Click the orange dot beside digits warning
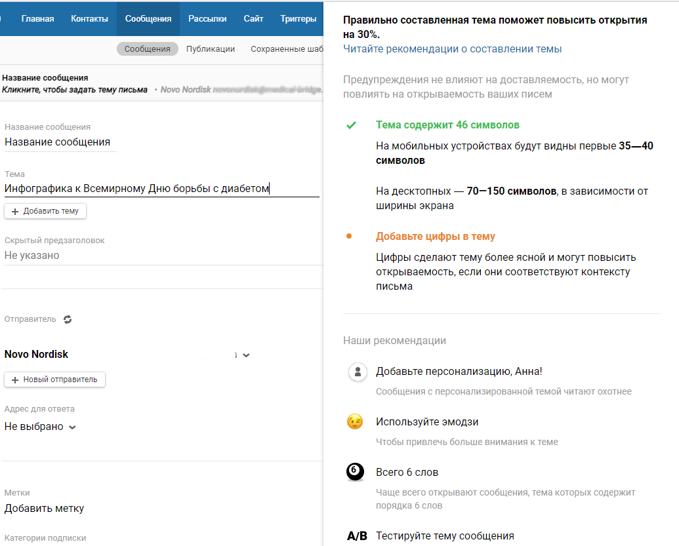Image resolution: width=679 pixels, height=546 pixels. tap(349, 236)
